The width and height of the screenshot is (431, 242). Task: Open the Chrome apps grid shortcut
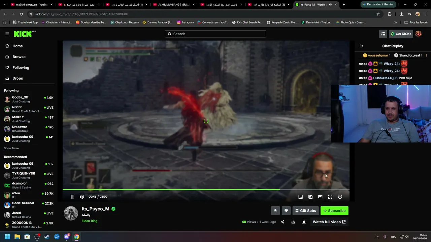[4, 23]
